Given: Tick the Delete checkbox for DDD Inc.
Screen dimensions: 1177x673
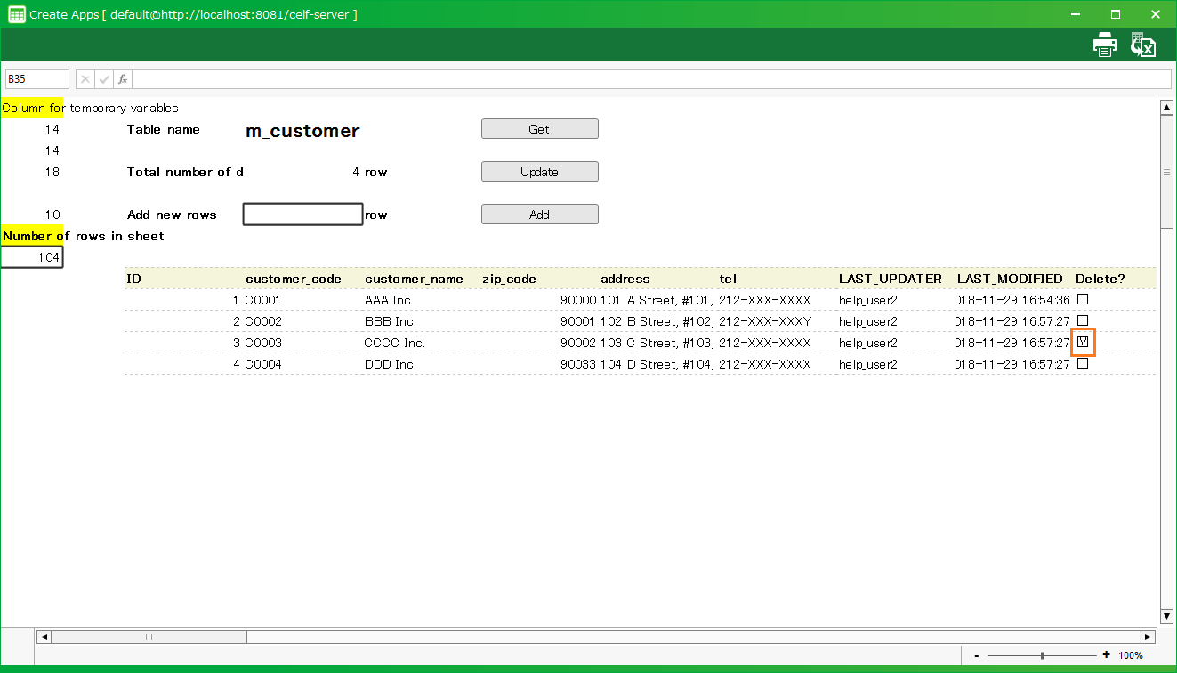Looking at the screenshot, I should (x=1083, y=363).
